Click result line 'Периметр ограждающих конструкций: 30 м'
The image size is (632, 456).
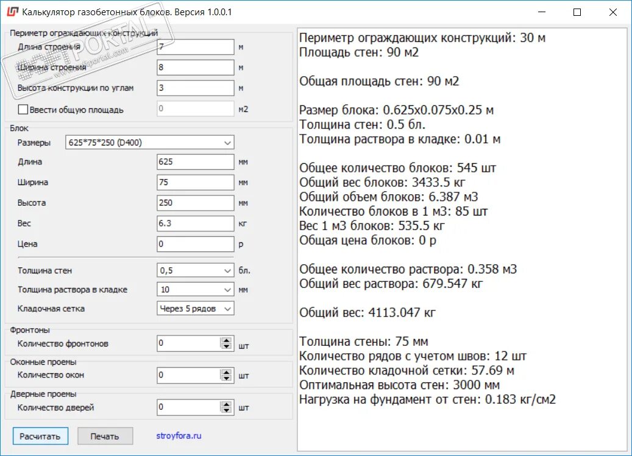click(422, 38)
